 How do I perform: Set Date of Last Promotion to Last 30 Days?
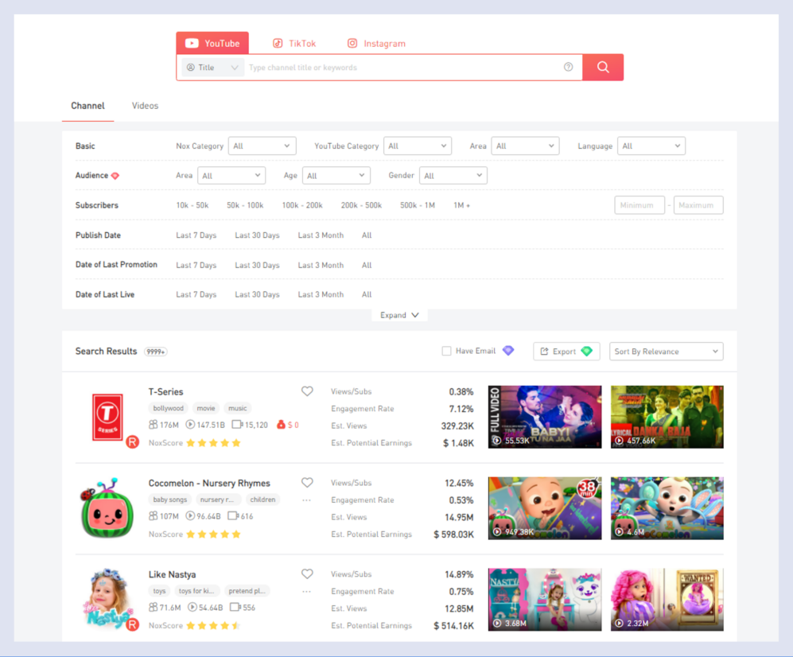tap(257, 265)
